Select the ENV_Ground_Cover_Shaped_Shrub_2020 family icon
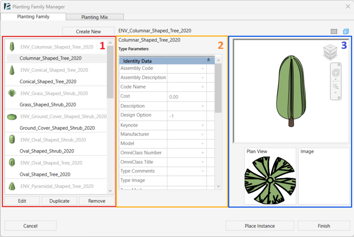This screenshot has height=237, width=354. pos(12,116)
